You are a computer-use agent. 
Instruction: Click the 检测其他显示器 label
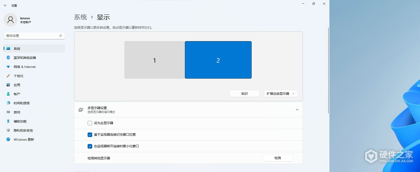(x=99, y=158)
